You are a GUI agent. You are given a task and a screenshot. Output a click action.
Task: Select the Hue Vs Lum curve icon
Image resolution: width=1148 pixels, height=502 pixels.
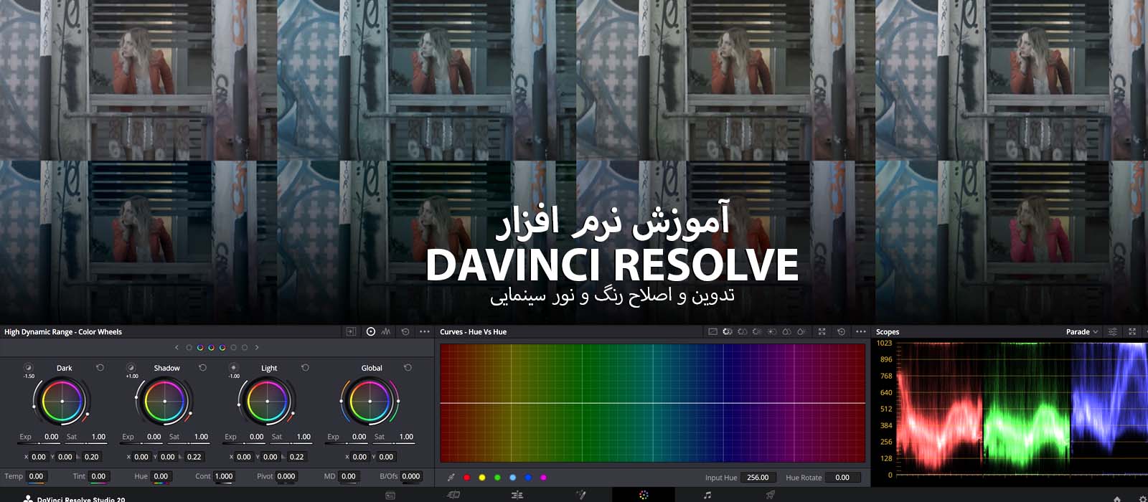[x=757, y=332]
